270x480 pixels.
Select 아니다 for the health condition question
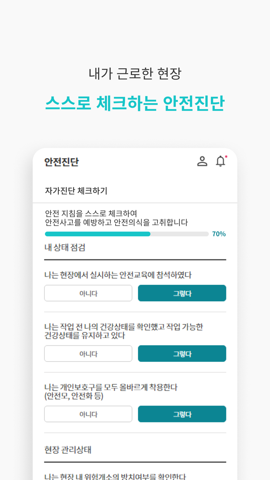88,353
